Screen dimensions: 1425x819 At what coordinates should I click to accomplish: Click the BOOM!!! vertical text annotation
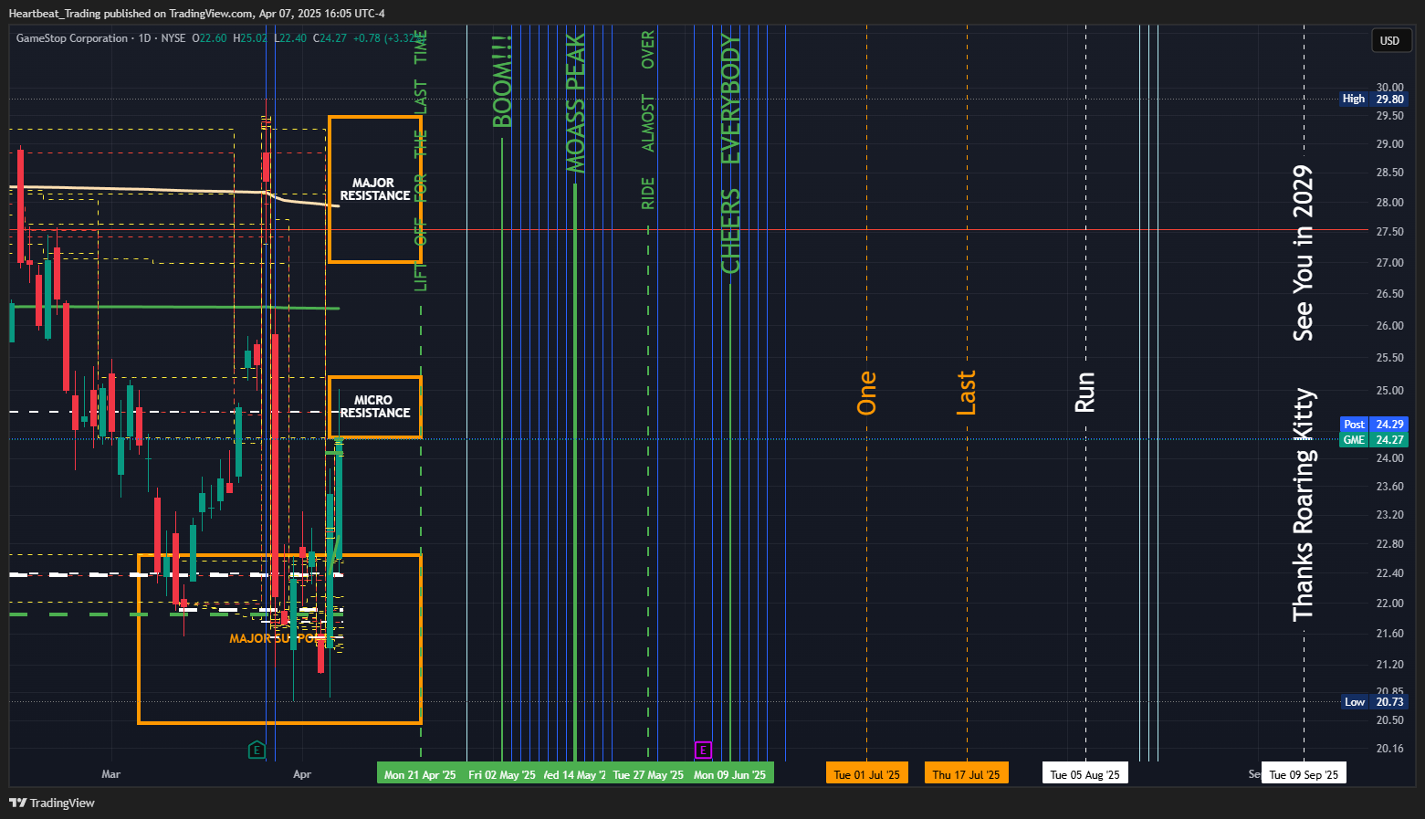[502, 82]
